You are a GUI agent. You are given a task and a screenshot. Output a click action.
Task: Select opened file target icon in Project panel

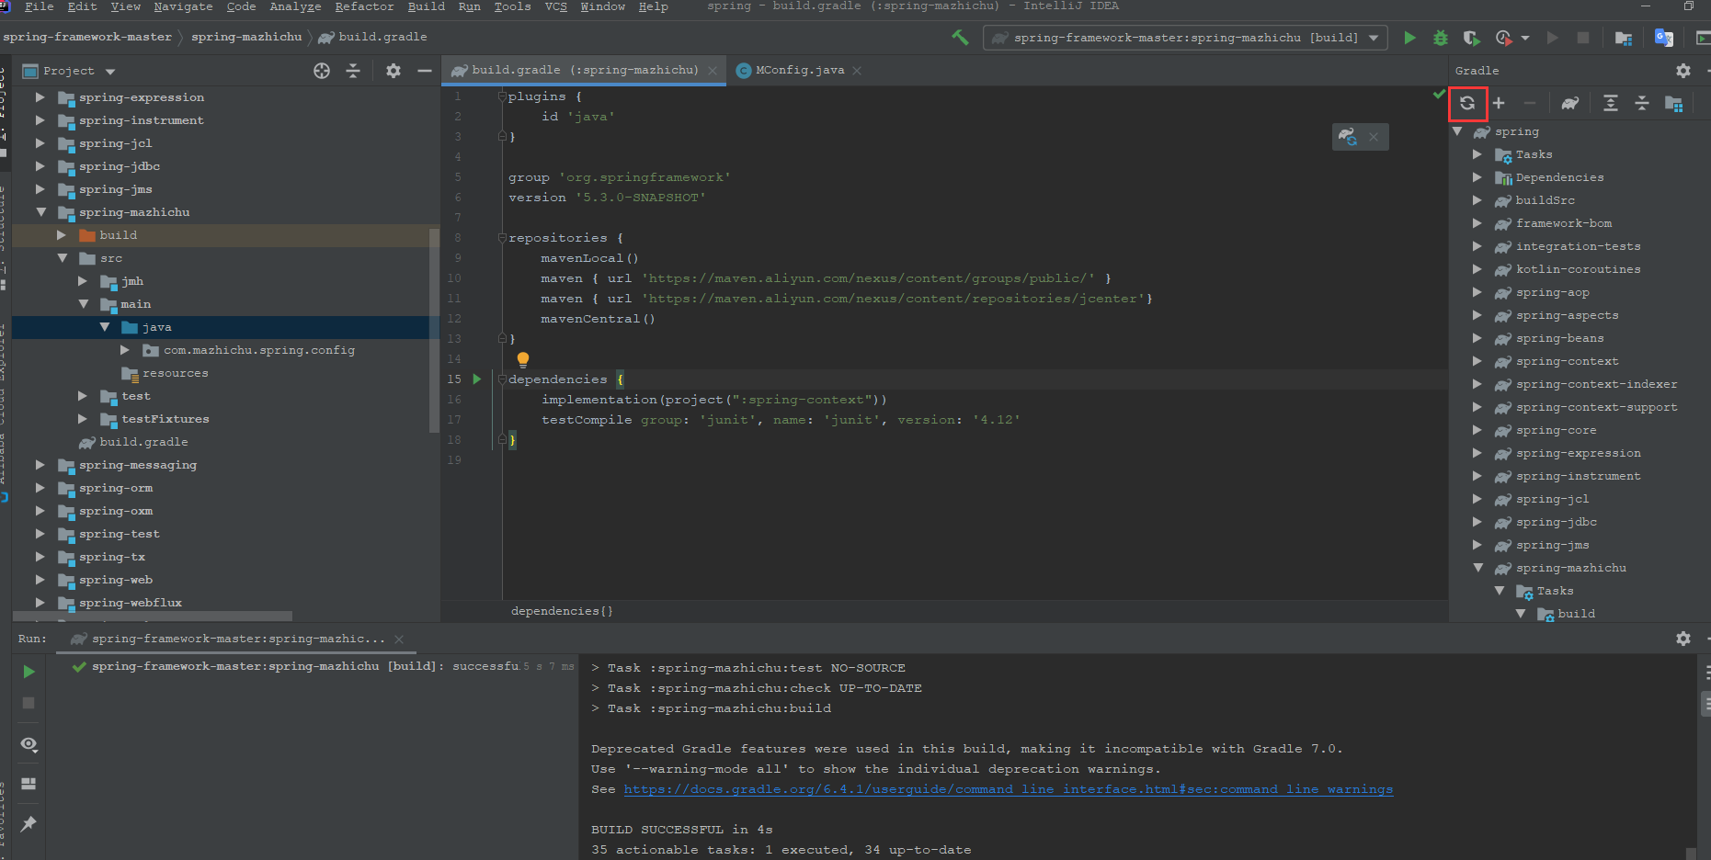click(322, 71)
